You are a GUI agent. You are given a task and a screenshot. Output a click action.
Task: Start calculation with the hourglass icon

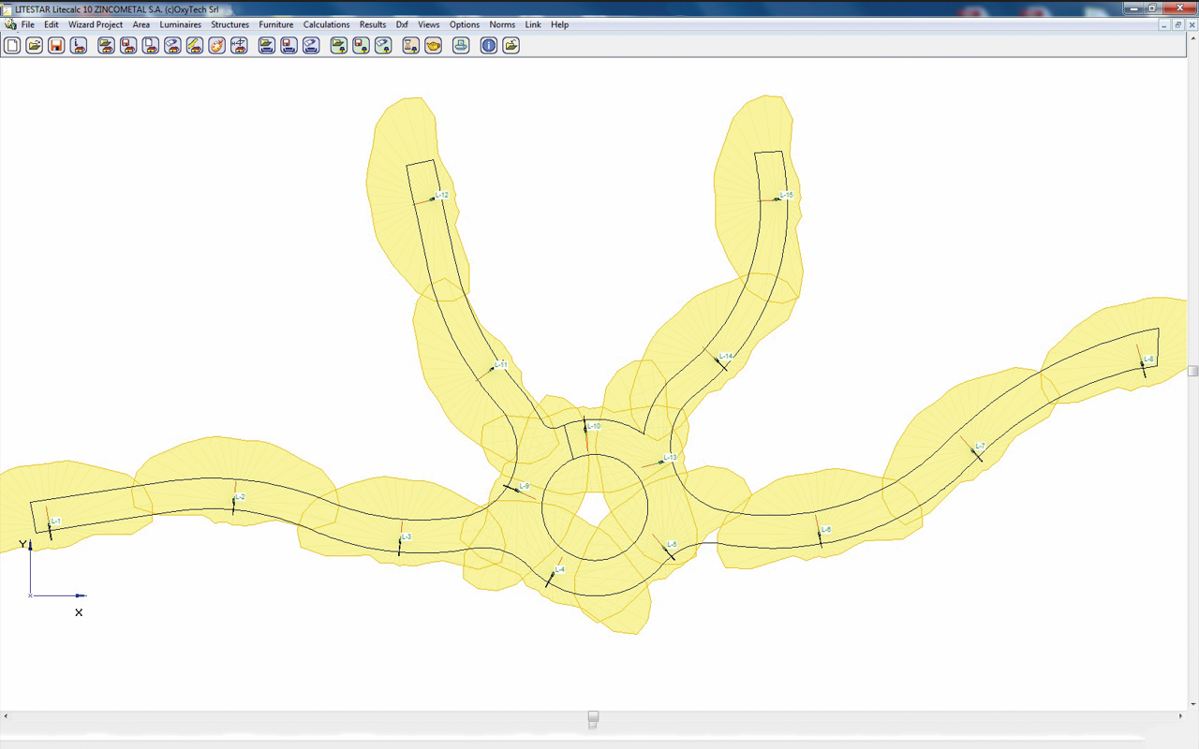click(410, 45)
